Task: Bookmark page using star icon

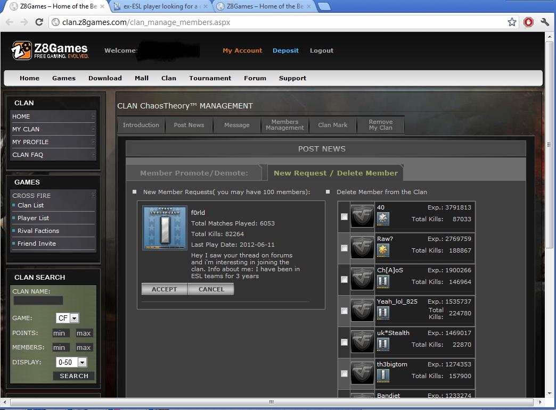Action: [512, 22]
